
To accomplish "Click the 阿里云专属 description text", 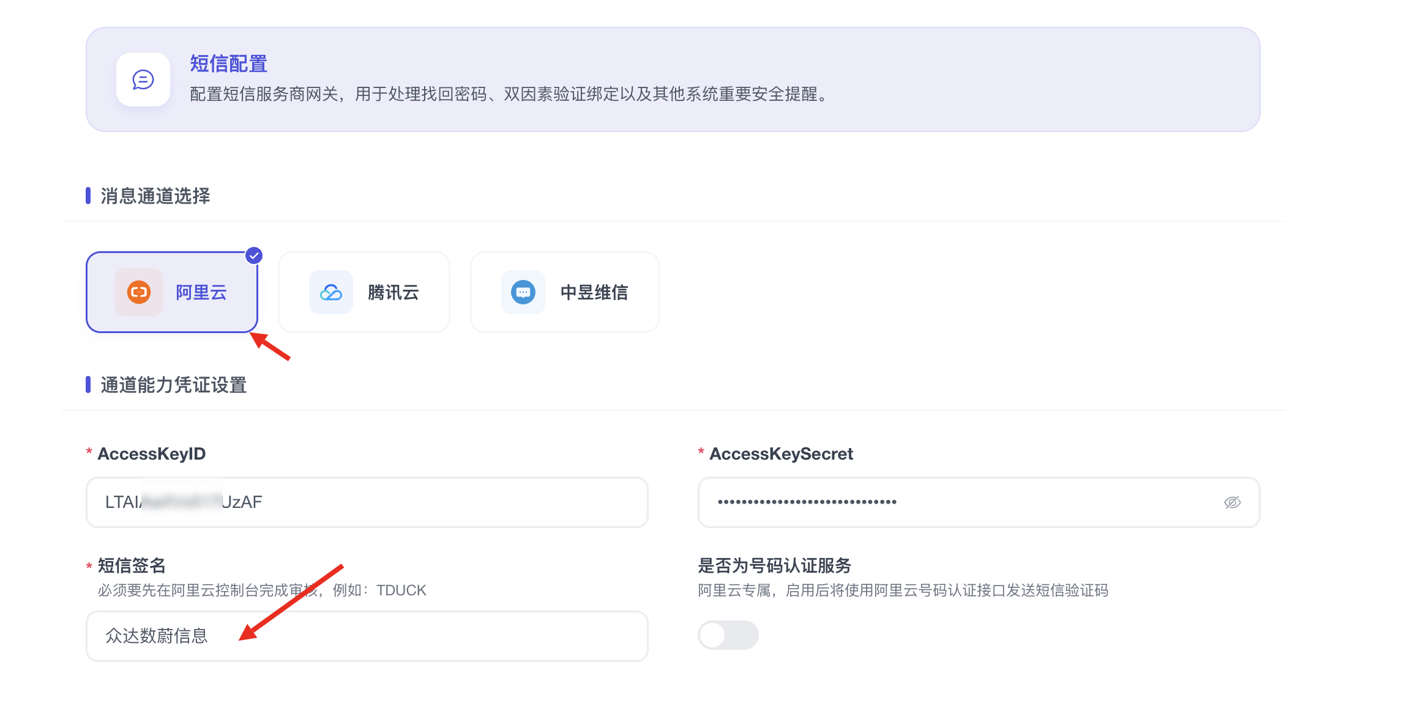I will [x=903, y=590].
